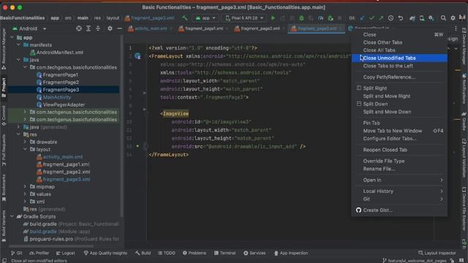468x263 pixels.
Task: Choose Close Unmodified Tabs menu item
Action: point(399,58)
